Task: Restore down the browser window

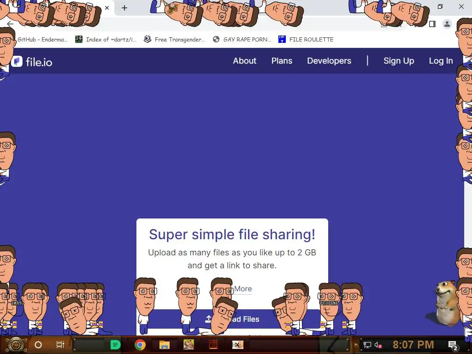Action: (440, 6)
